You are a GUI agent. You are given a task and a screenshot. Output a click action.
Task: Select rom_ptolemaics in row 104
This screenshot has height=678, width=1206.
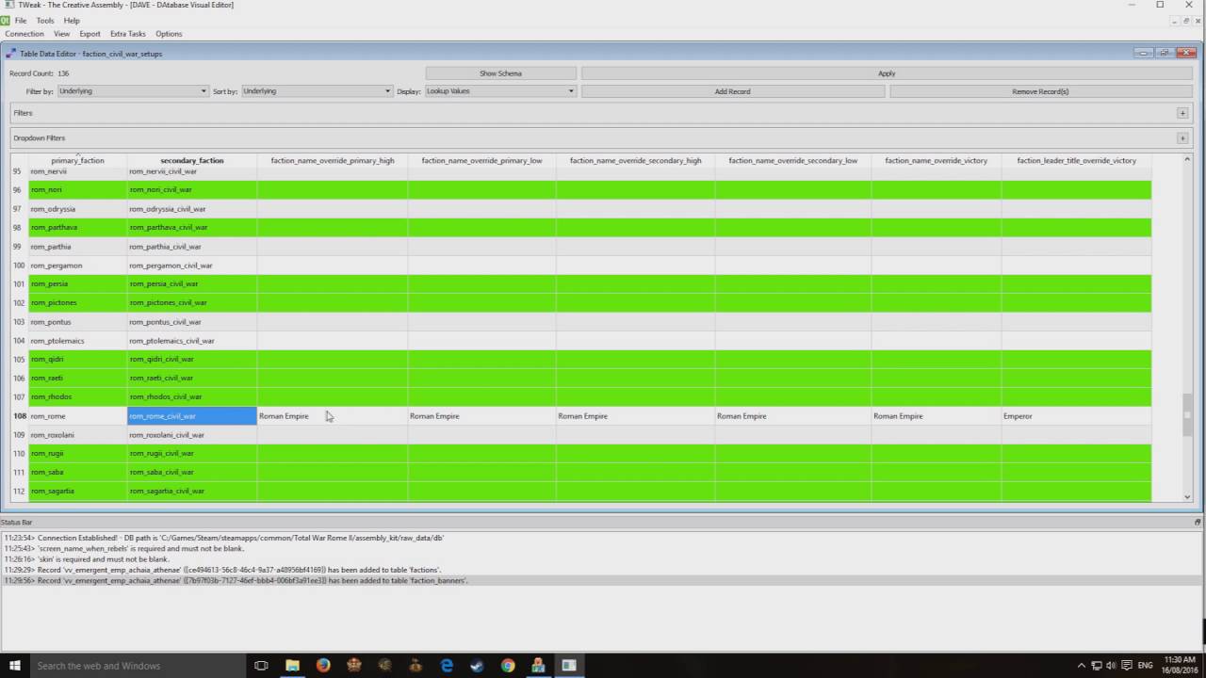pos(78,341)
